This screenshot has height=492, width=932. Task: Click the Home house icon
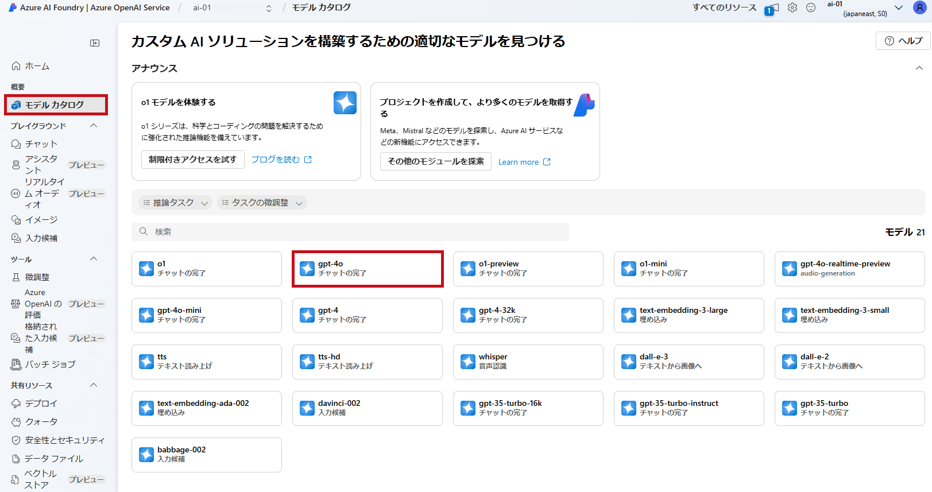point(16,66)
